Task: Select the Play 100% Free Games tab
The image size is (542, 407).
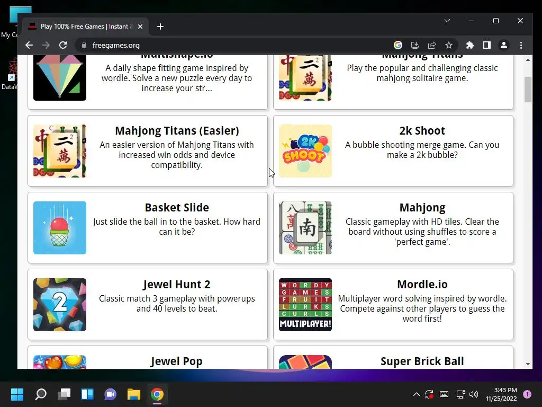Action: click(85, 26)
